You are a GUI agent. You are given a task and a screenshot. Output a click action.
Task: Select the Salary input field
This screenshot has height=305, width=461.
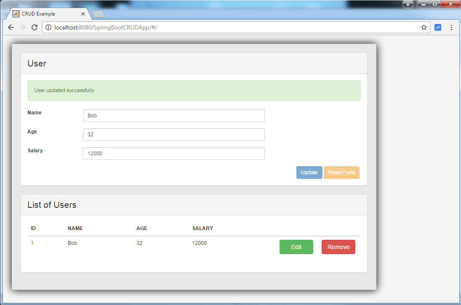(173, 154)
